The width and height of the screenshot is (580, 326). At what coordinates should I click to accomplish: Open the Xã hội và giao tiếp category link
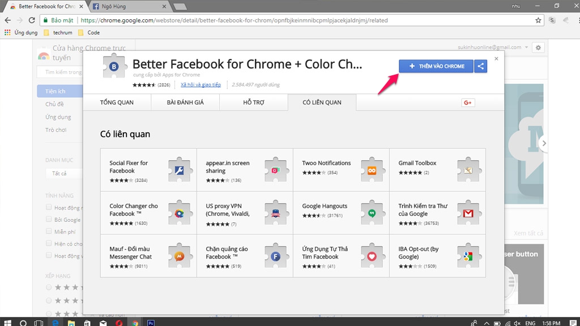point(201,85)
